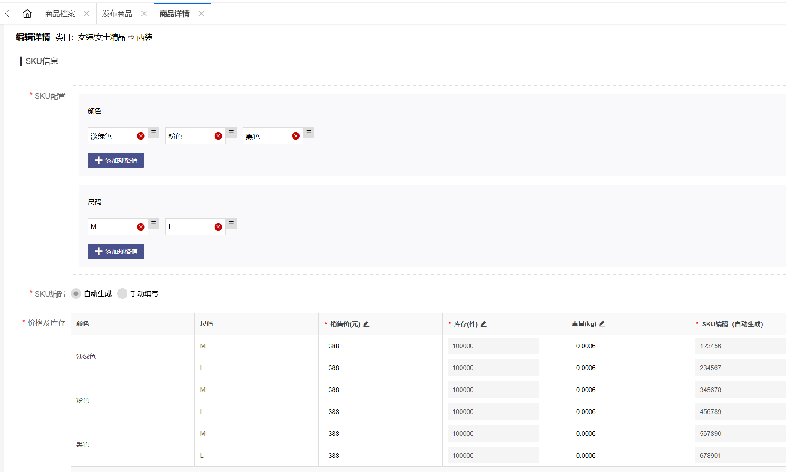This screenshot has width=786, height=472.
Task: Remove the 淡绿色 color value
Action: tap(140, 136)
